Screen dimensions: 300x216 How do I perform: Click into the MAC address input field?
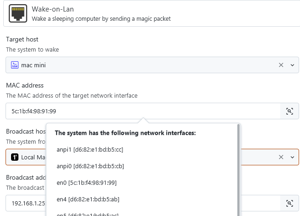[143, 111]
